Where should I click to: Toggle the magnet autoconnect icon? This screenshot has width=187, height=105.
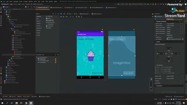tap(64, 17)
